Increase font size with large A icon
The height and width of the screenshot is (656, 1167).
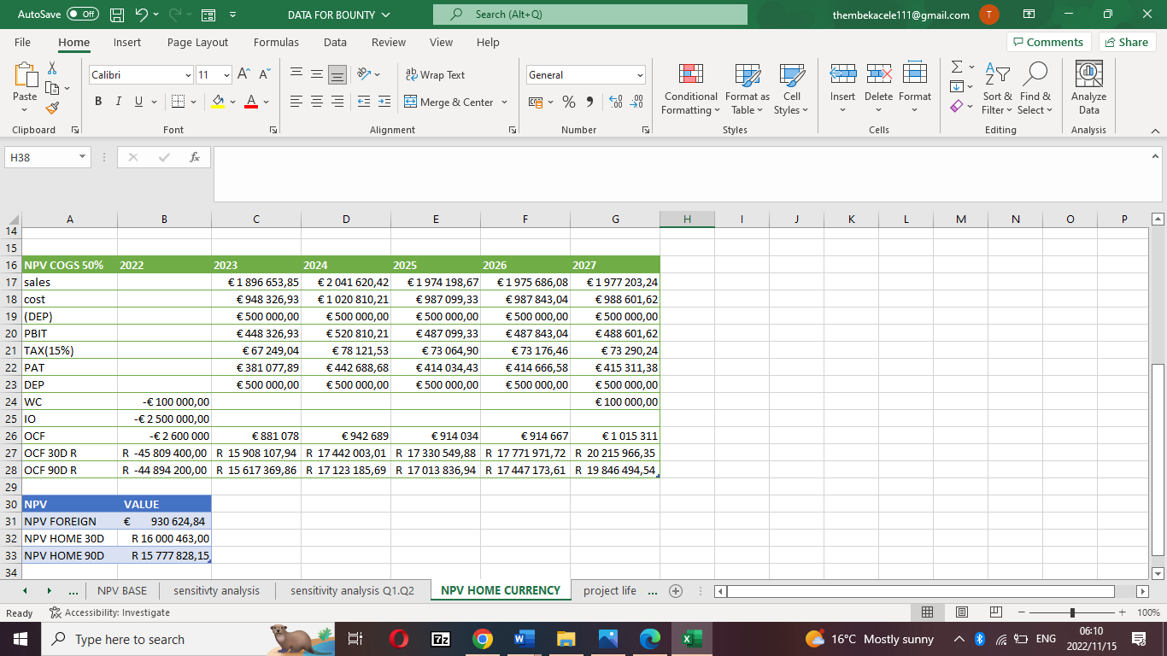click(243, 75)
